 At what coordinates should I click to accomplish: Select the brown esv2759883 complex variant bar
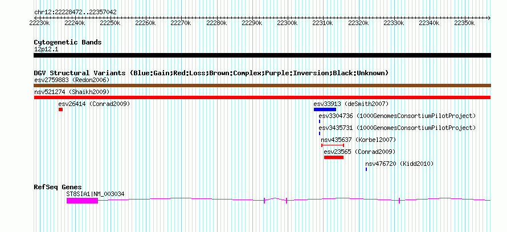pyautogui.click(x=262, y=86)
